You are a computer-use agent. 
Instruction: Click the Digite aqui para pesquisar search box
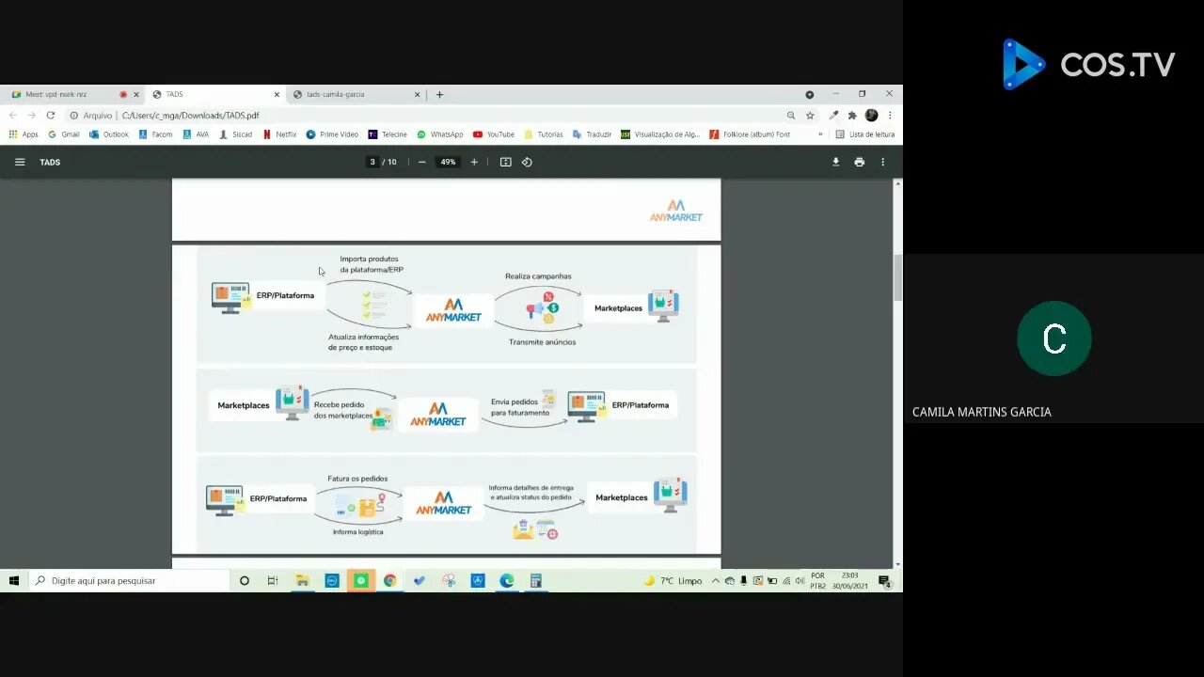(129, 581)
